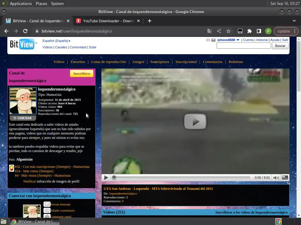Open channel Boletines section
Screen dimensions: 301x225
click(x=236, y=62)
